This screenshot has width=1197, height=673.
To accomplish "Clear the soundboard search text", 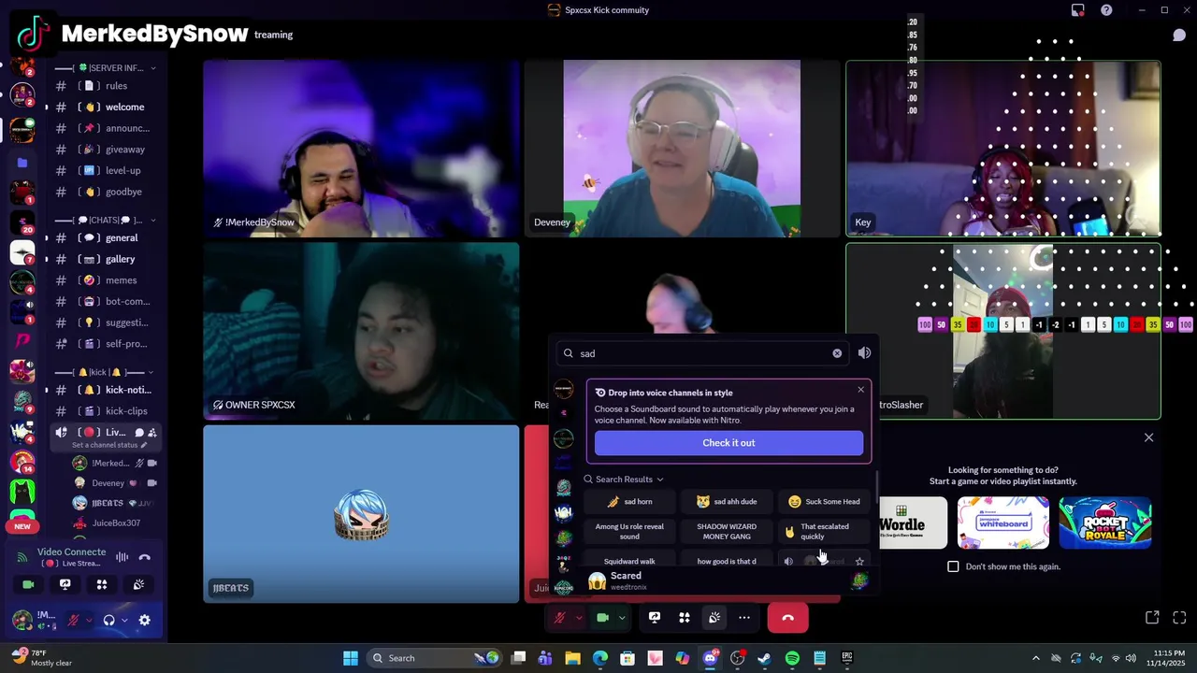I will (837, 353).
